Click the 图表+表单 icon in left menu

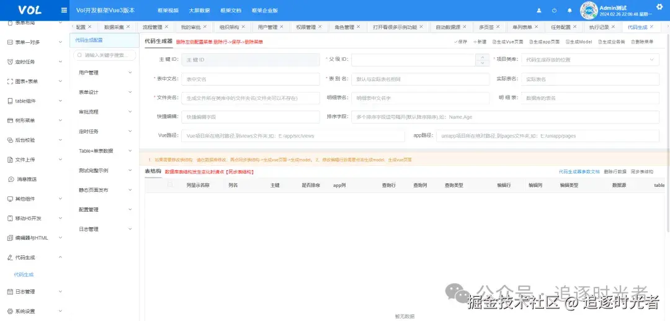tap(11, 81)
